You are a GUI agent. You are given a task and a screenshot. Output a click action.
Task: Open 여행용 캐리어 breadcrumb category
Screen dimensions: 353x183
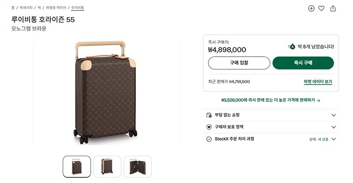[x=56, y=7]
